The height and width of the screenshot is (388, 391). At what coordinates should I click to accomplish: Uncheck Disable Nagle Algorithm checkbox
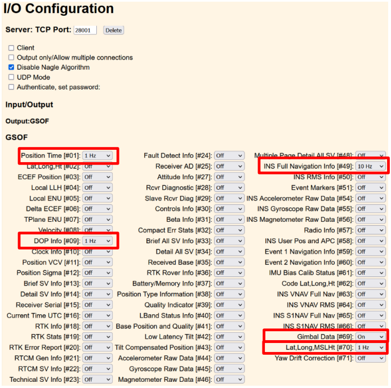coord(11,67)
